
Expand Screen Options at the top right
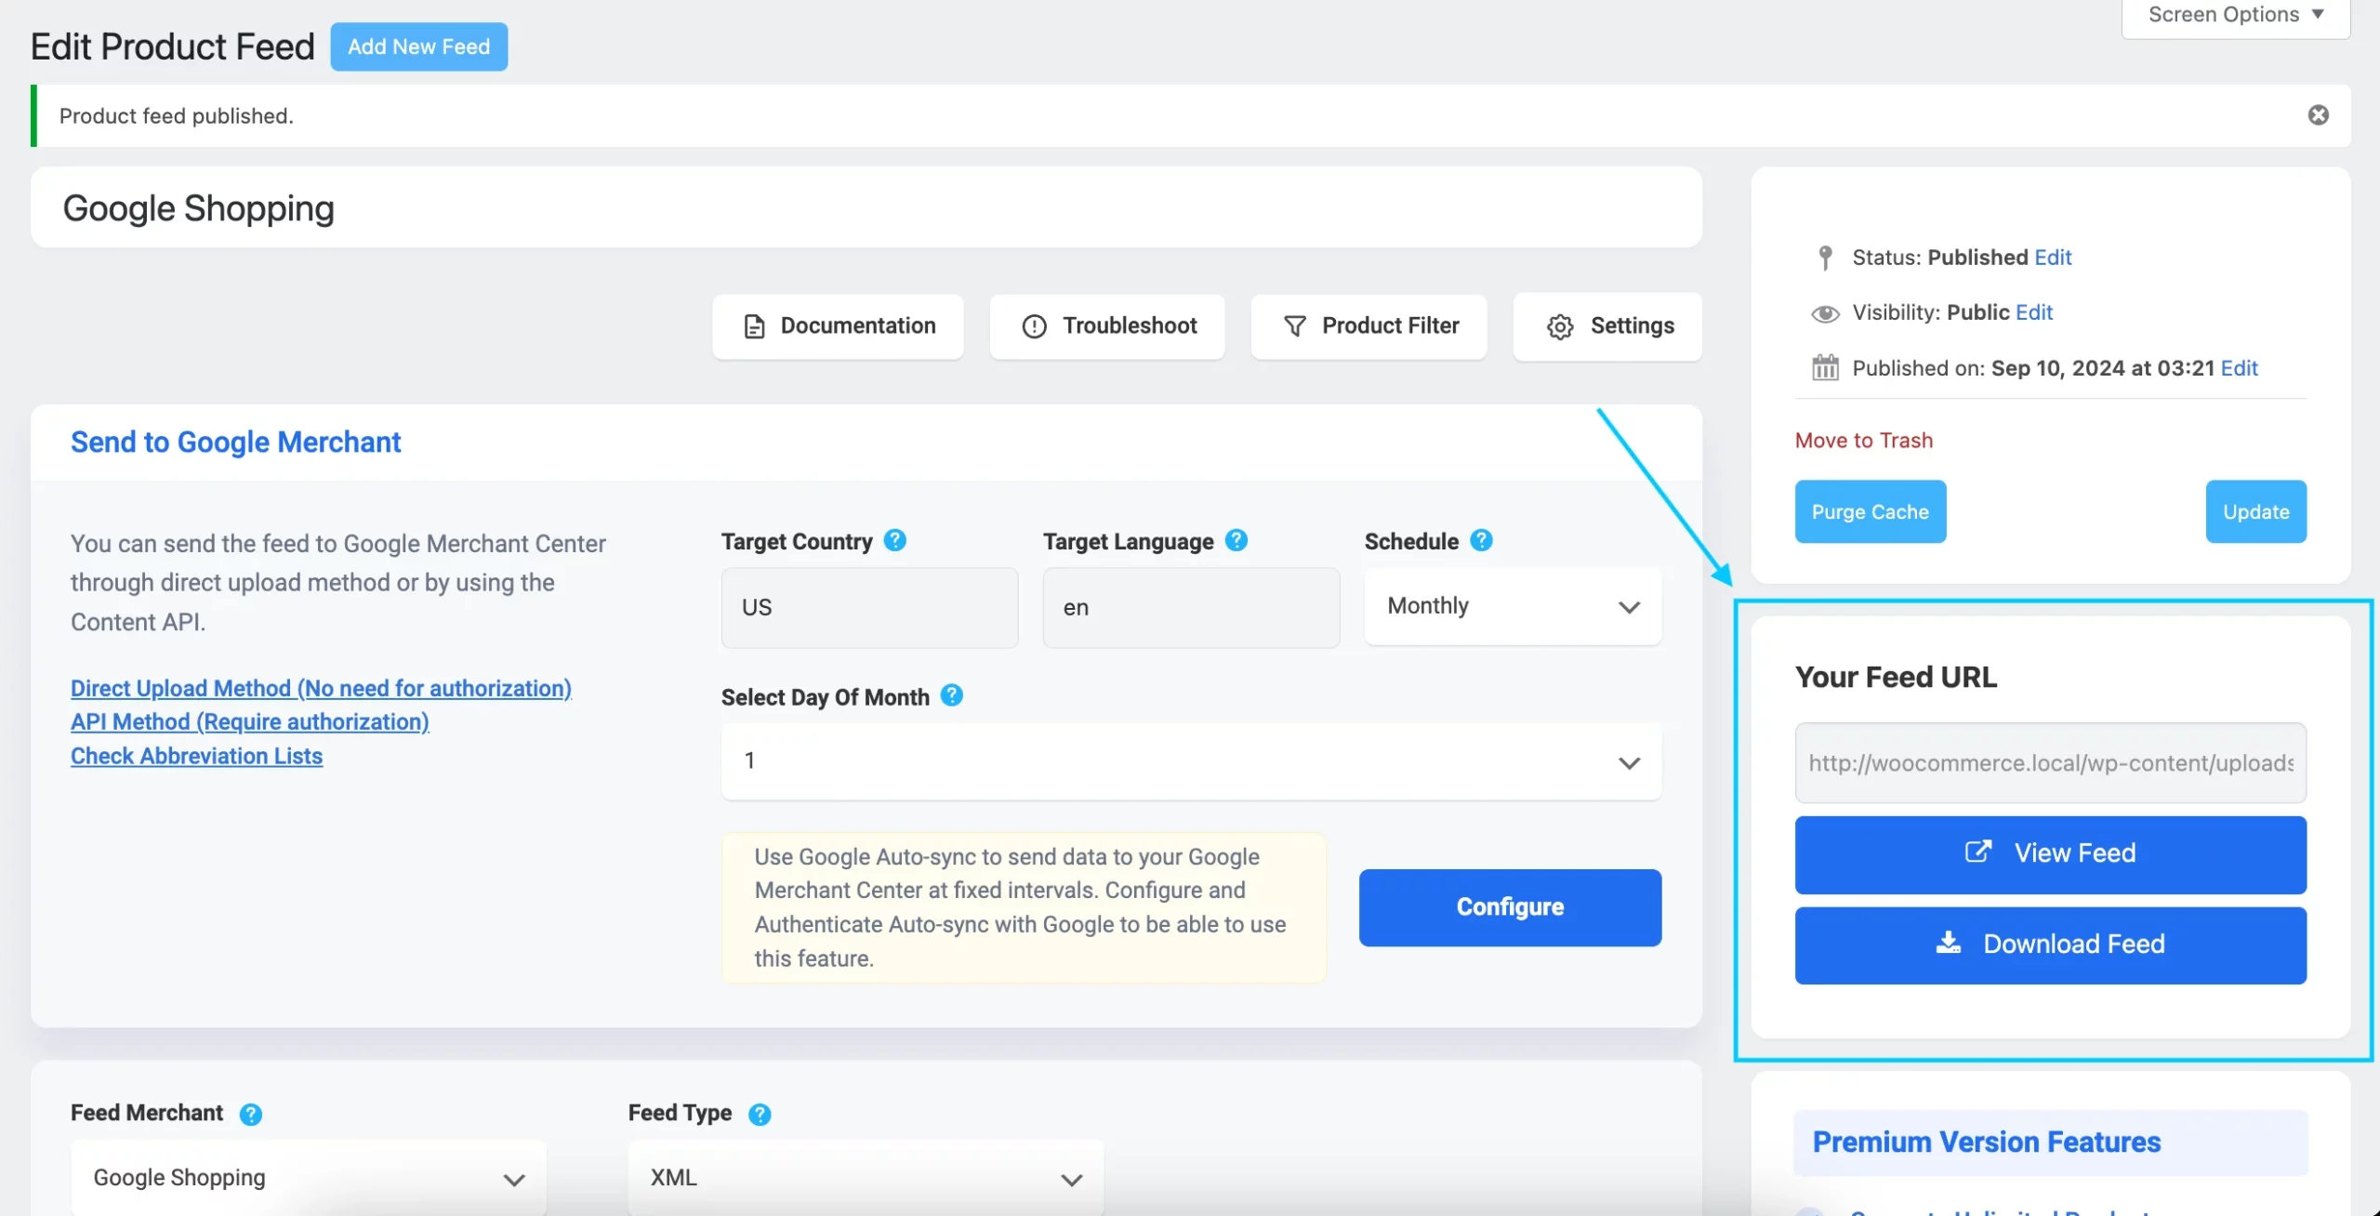click(2235, 16)
